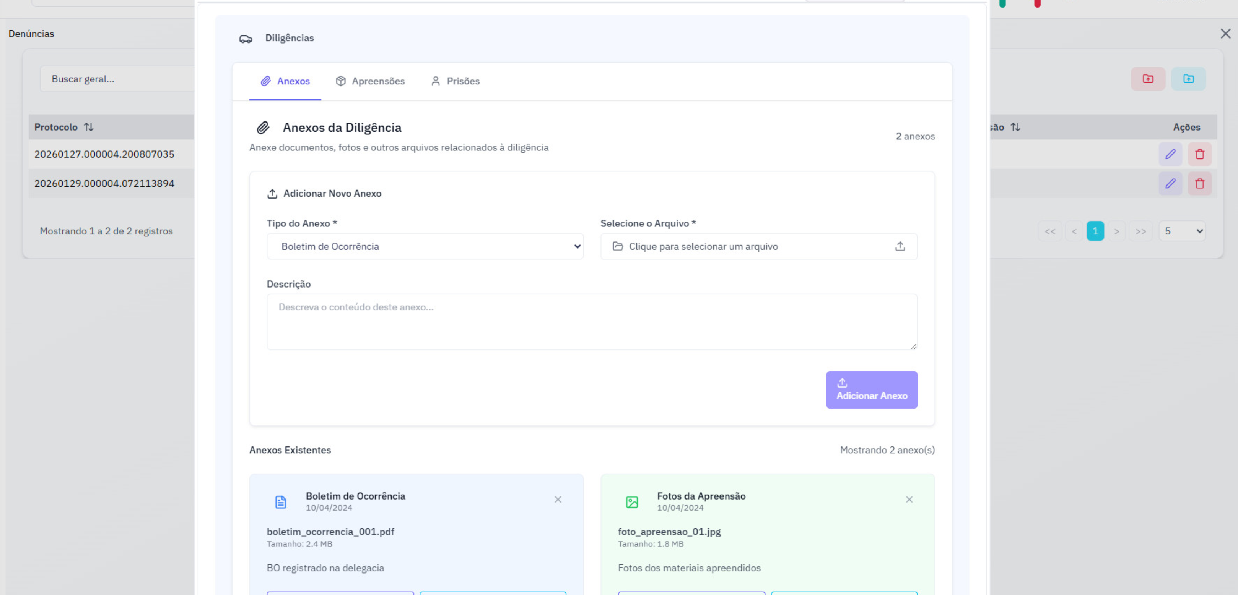The image size is (1238, 595).
Task: Delete denúncia on the first table row
Action: coord(1199,154)
